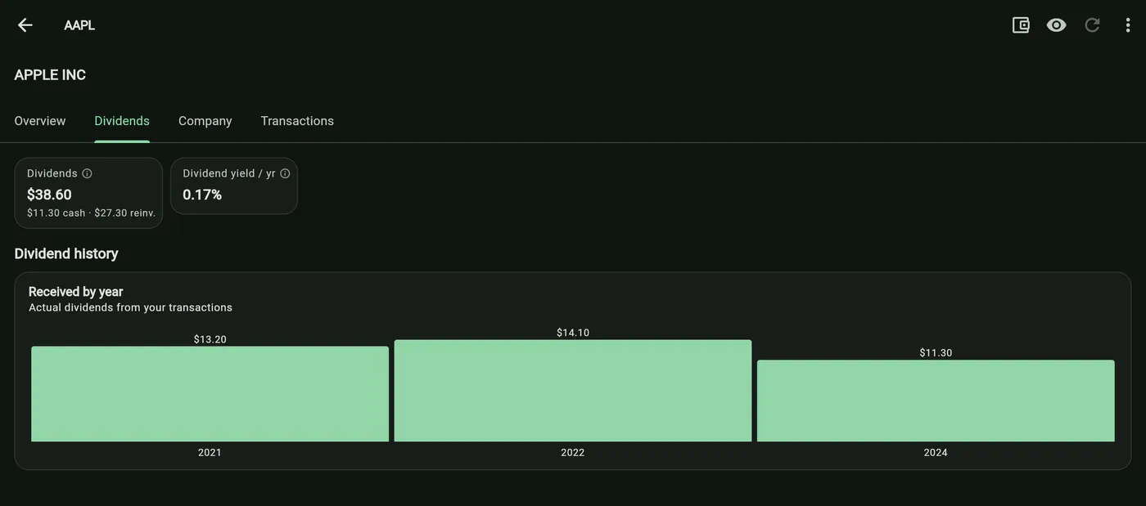Click the refresh icon
Screen dimensions: 1146x506
pos(1092,25)
